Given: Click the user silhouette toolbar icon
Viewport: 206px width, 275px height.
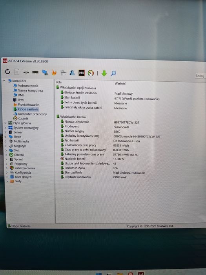Looking at the screenshot, I should click(x=72, y=73).
